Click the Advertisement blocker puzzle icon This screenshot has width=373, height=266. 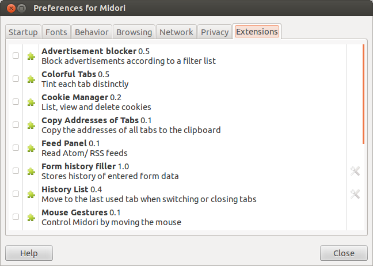coord(31,56)
